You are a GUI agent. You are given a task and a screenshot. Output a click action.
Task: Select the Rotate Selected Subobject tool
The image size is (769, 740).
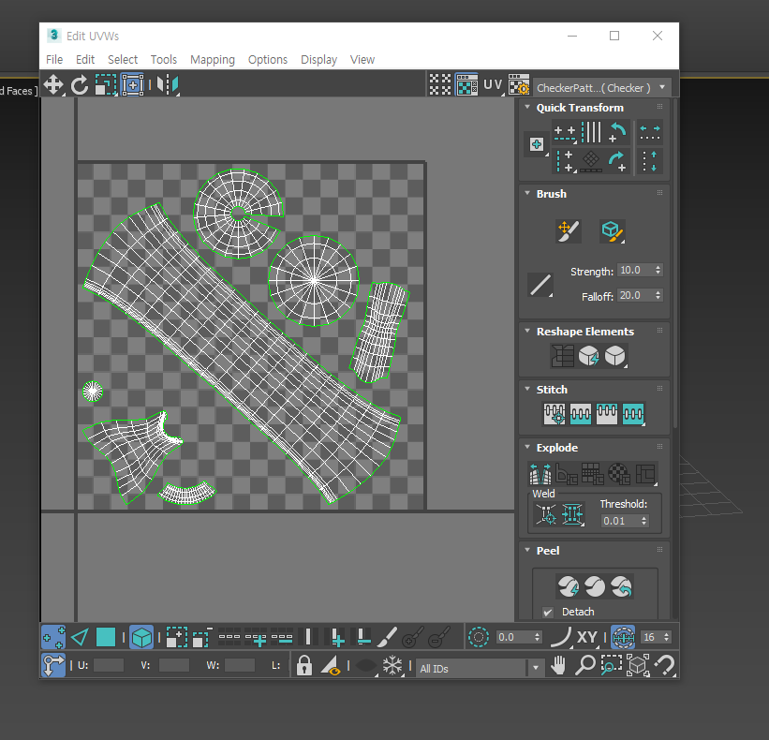(80, 85)
